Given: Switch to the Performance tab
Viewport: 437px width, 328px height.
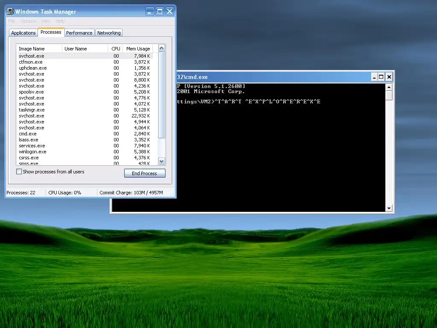Looking at the screenshot, I should [79, 33].
